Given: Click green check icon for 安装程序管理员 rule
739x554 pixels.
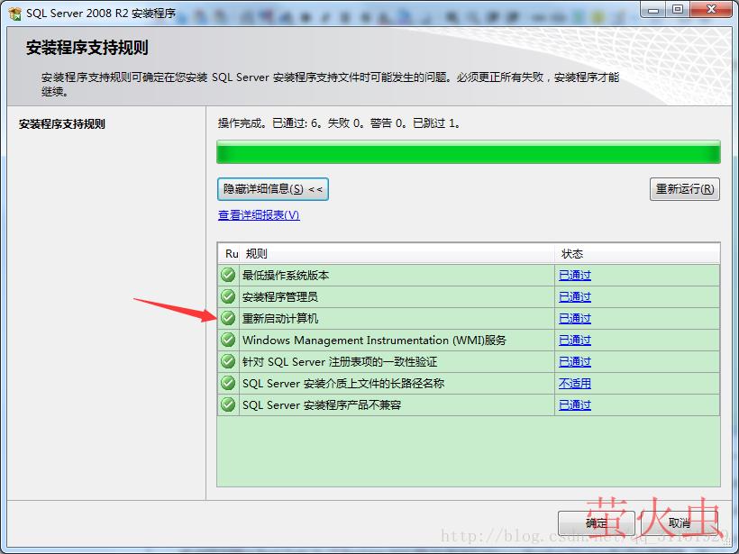Looking at the screenshot, I should pos(228,296).
